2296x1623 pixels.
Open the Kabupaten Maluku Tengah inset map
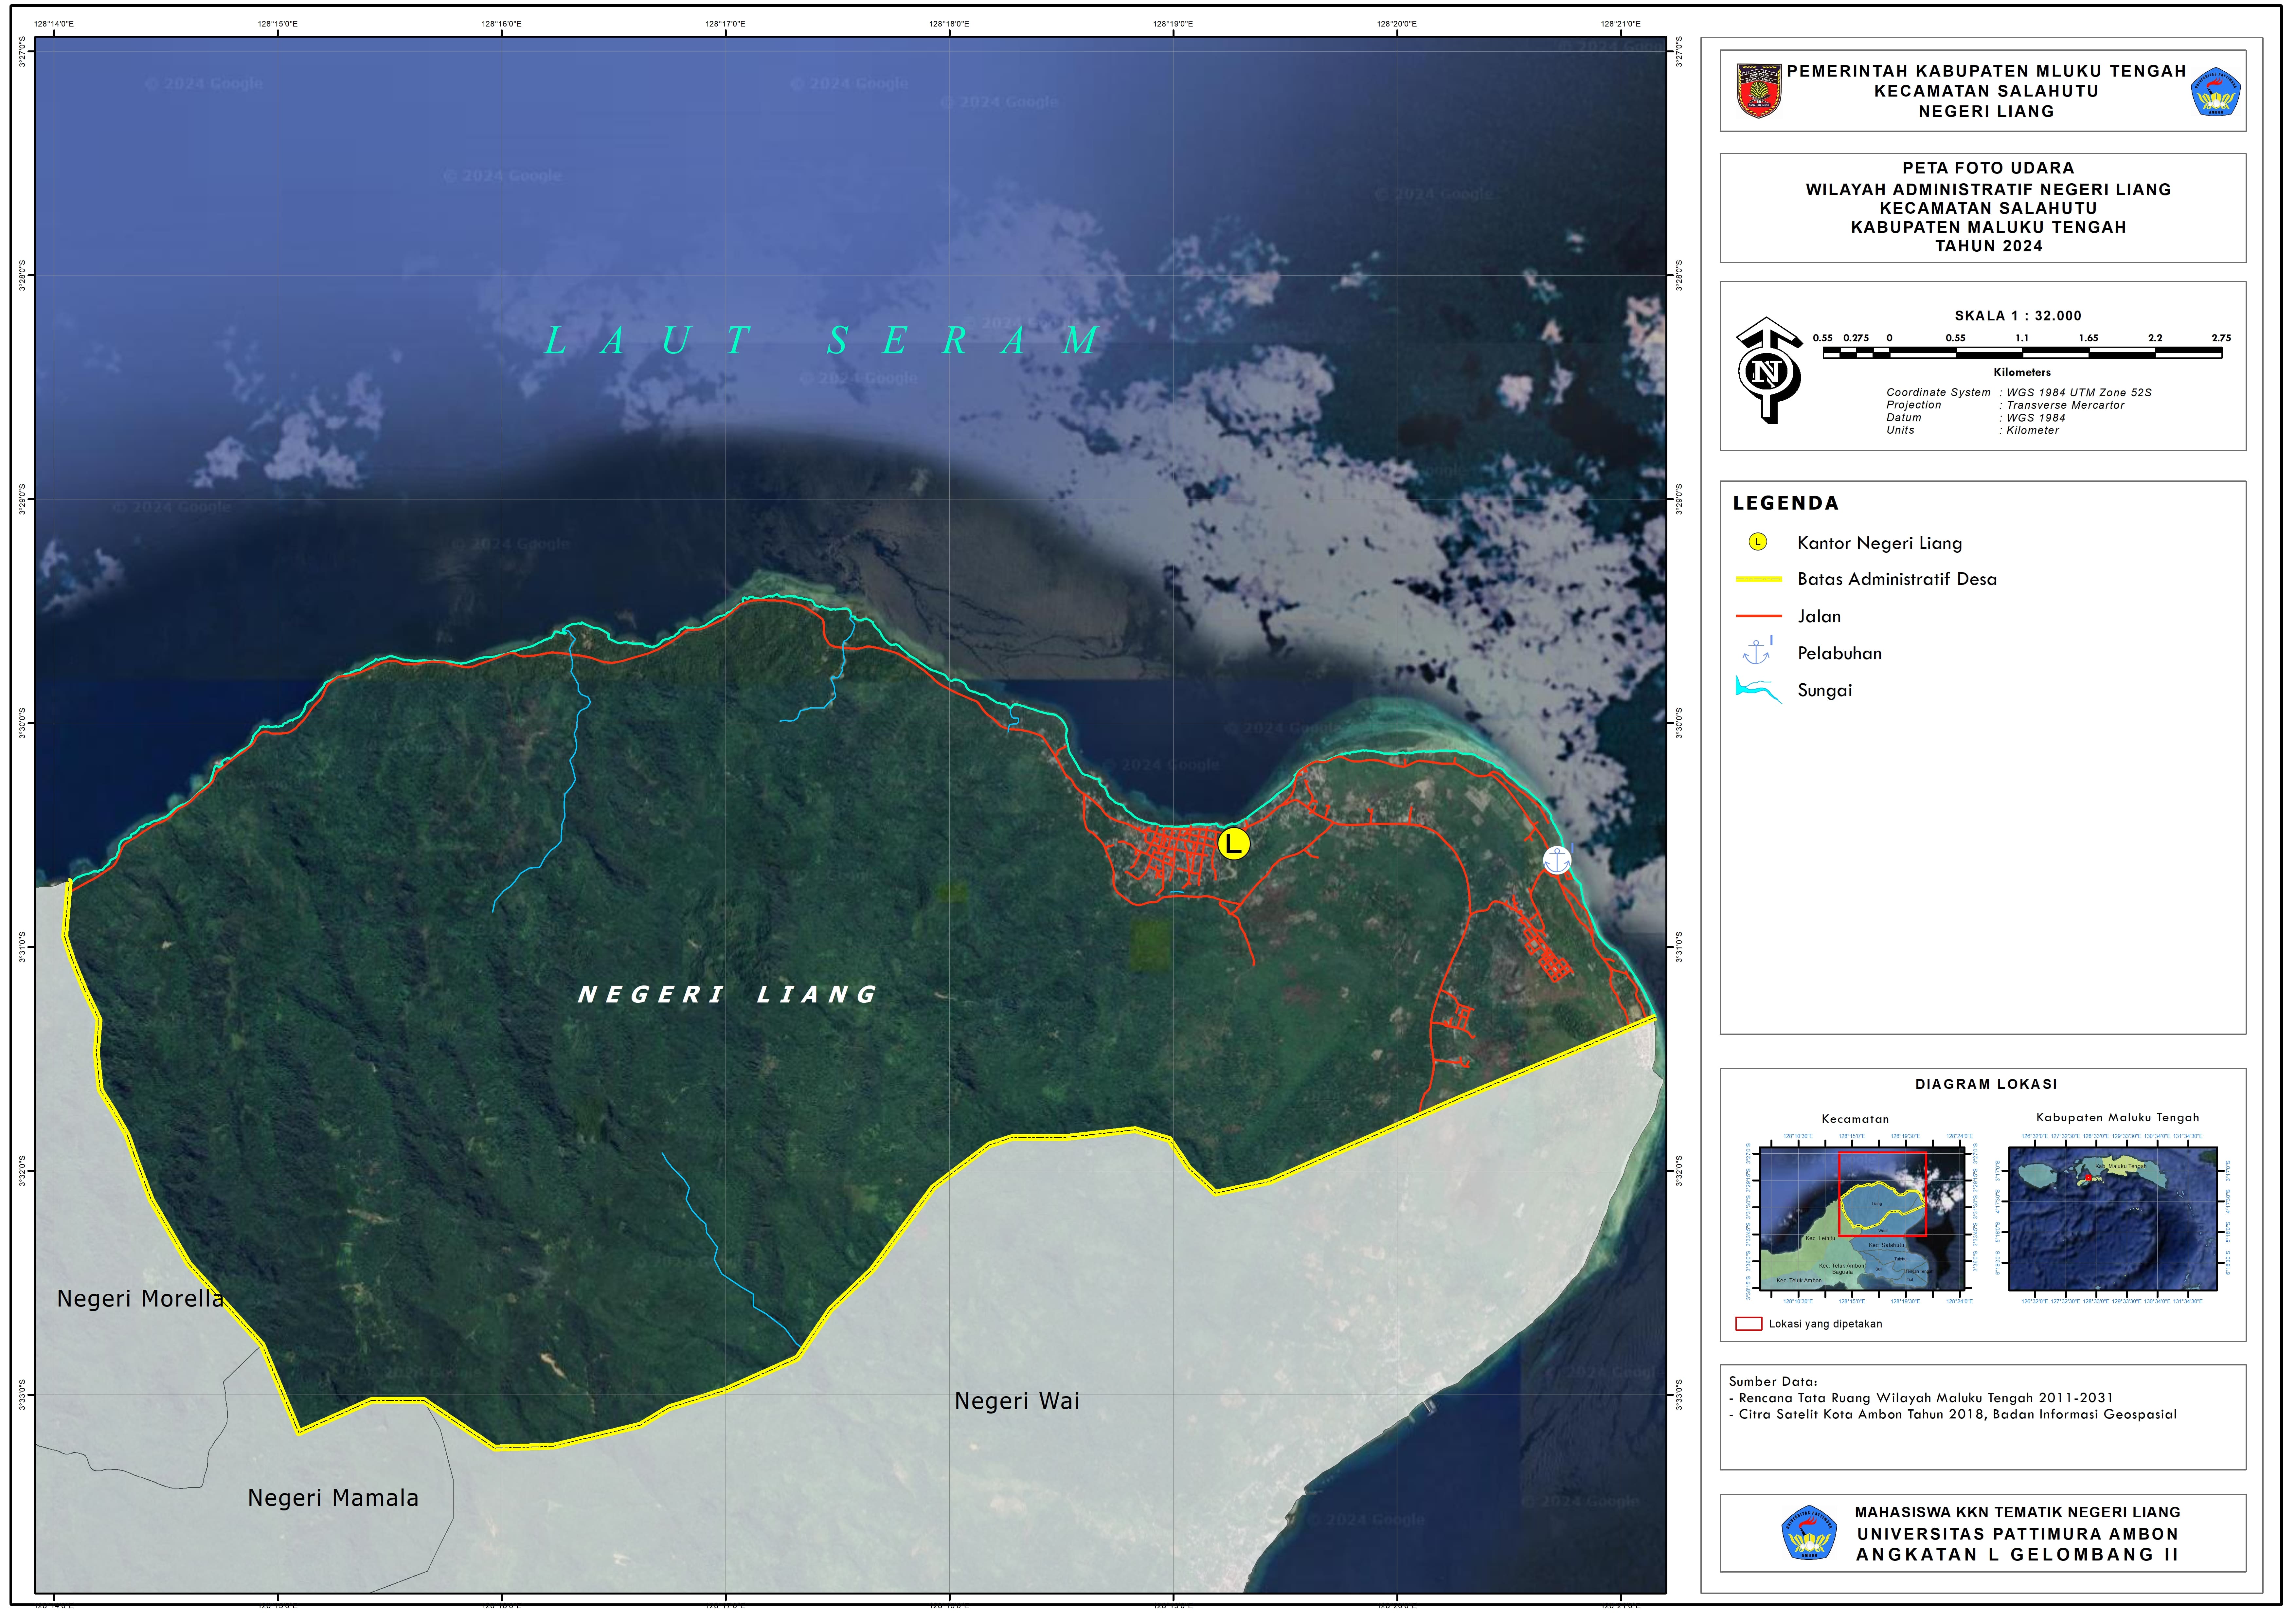tap(2113, 1219)
